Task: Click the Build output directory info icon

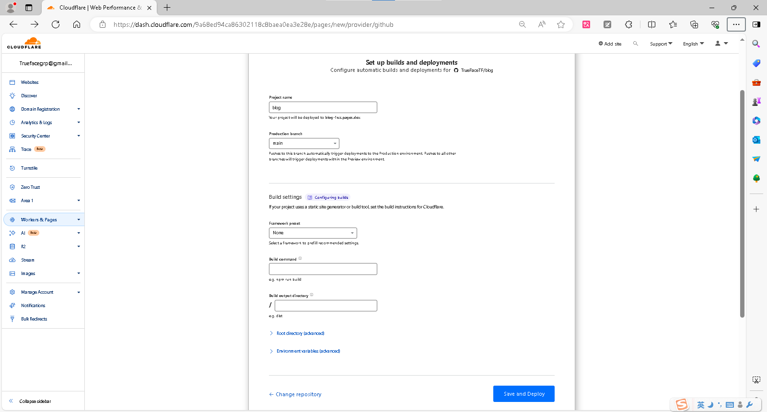Action: click(312, 295)
